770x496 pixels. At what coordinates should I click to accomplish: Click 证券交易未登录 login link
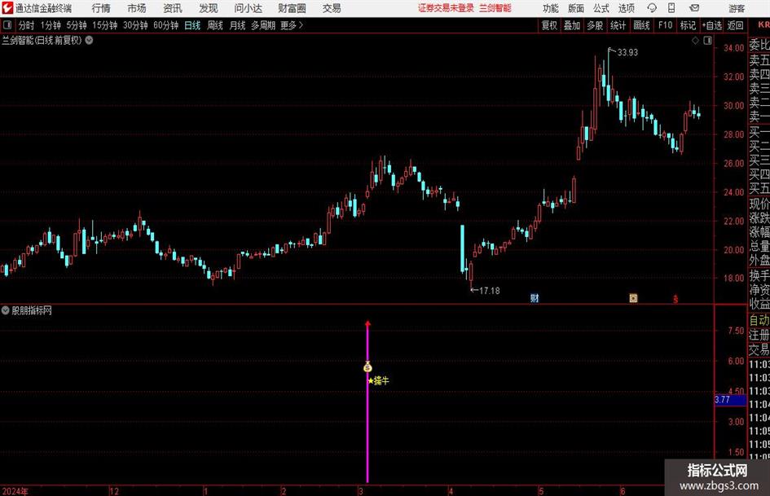tap(446, 8)
